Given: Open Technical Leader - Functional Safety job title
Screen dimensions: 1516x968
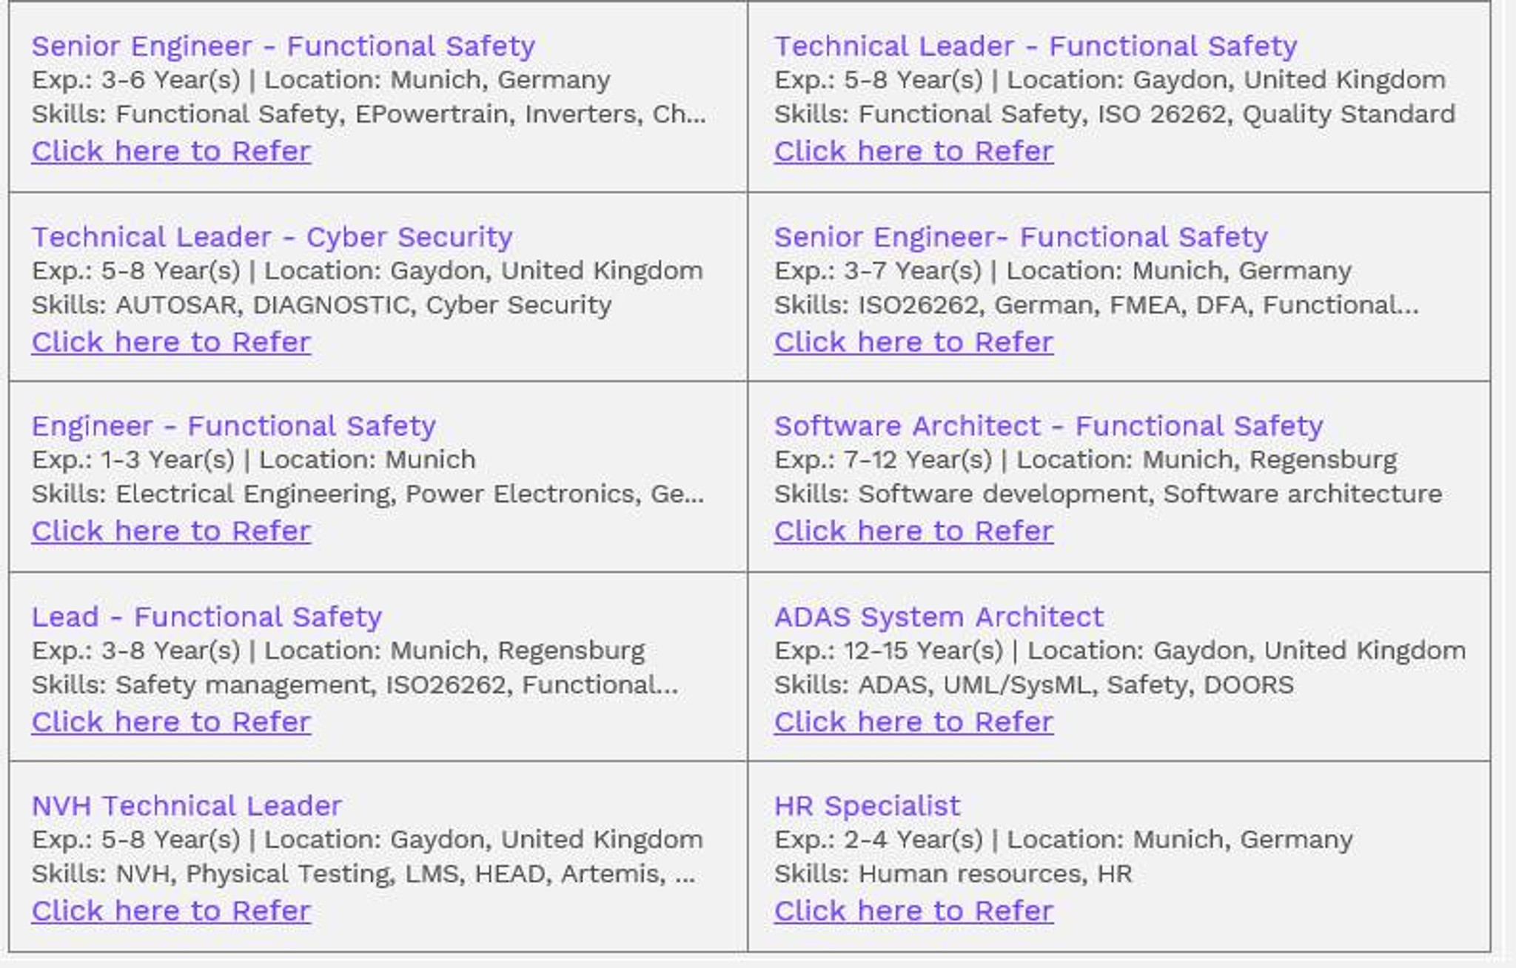Looking at the screenshot, I should click(x=1036, y=46).
